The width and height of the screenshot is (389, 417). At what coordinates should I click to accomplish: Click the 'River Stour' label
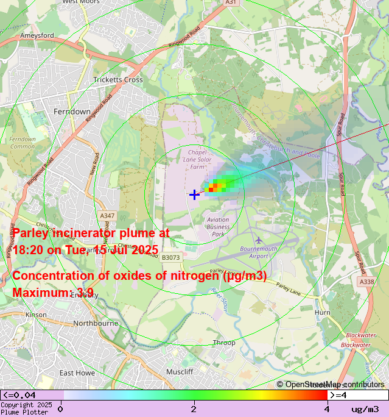[220, 299]
